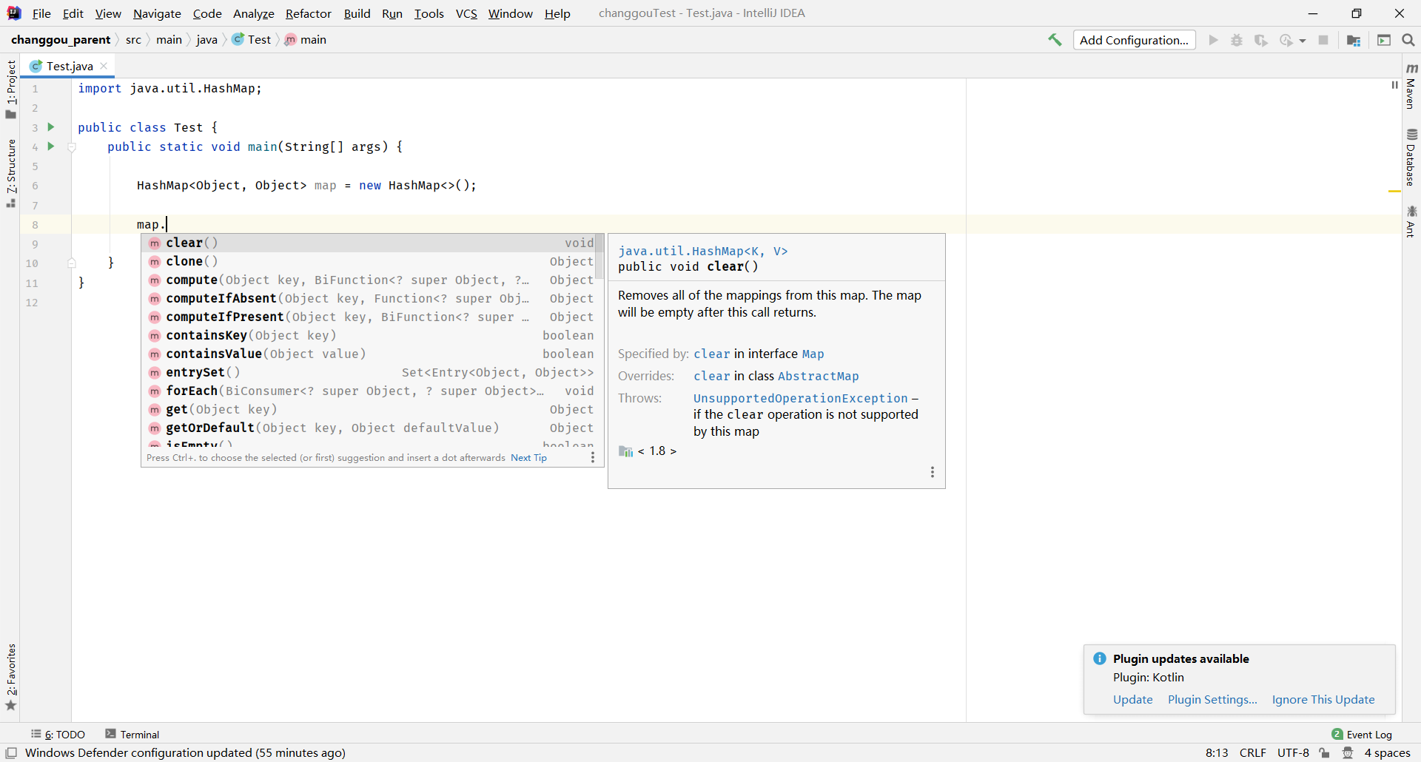Click the Run button in toolbar
The image size is (1421, 762).
click(1213, 40)
